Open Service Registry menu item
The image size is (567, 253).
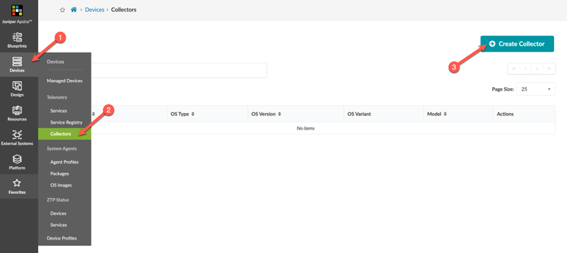tap(66, 122)
